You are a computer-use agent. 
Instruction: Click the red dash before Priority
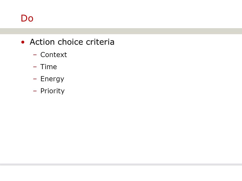point(35,91)
